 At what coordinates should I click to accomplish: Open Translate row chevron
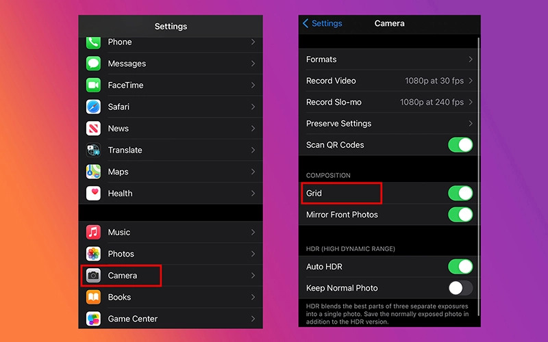253,150
